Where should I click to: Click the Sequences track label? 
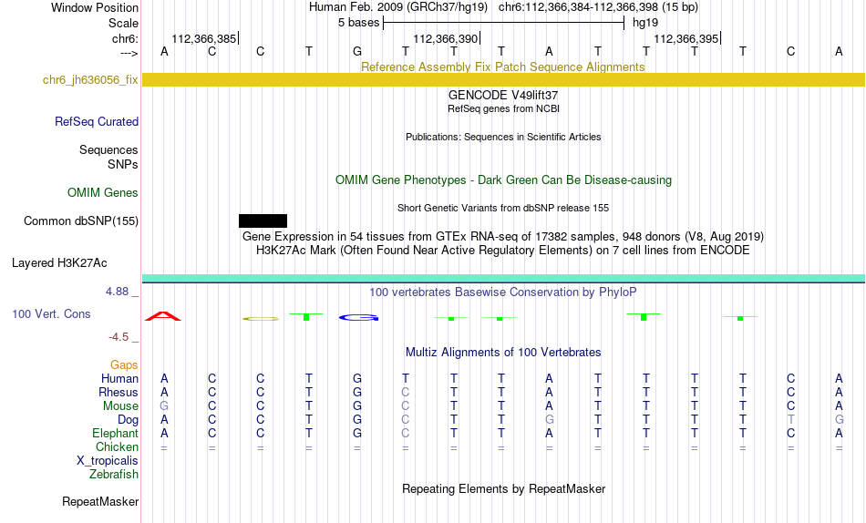[x=108, y=149]
